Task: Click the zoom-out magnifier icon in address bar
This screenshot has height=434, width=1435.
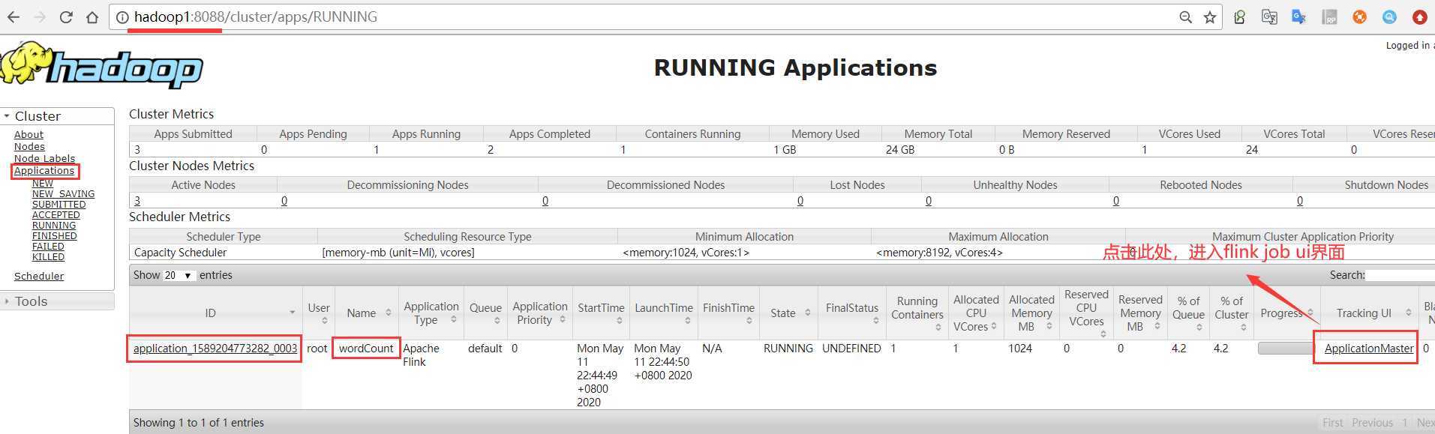Action: (x=1185, y=16)
